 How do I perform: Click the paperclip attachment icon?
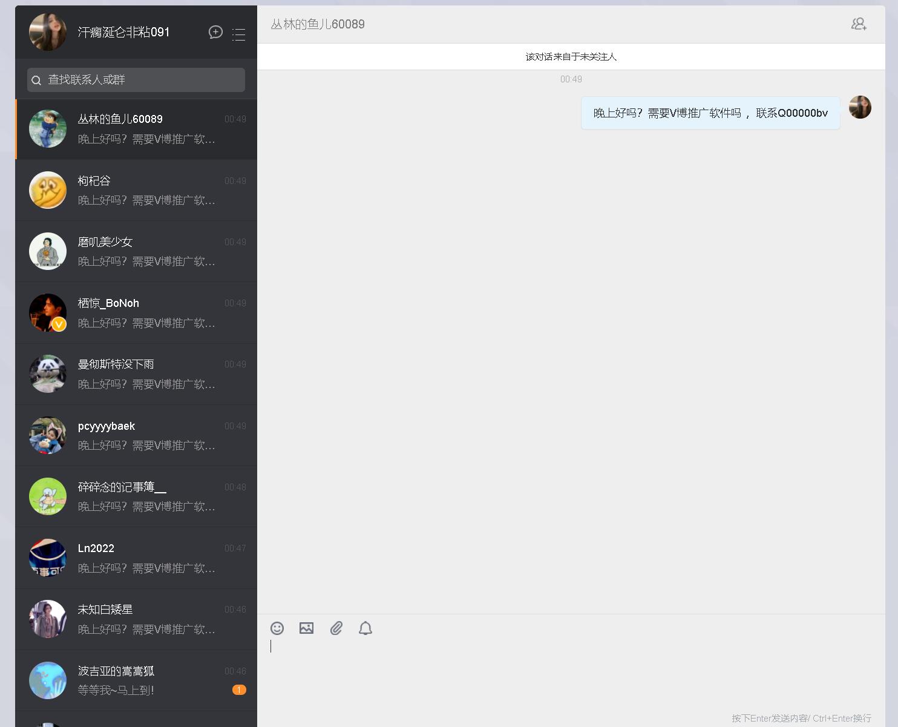pyautogui.click(x=336, y=628)
